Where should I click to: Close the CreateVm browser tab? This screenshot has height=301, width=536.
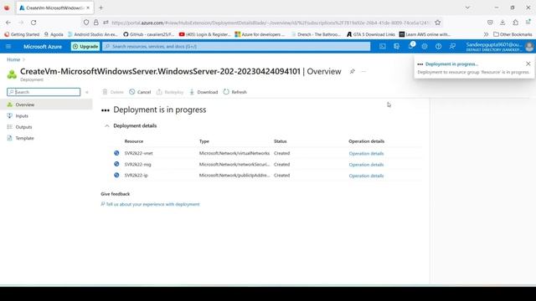point(88,8)
